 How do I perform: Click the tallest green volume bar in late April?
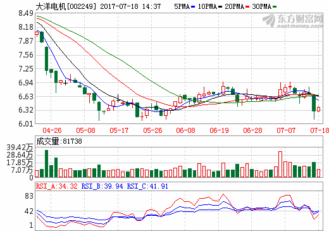46,163
